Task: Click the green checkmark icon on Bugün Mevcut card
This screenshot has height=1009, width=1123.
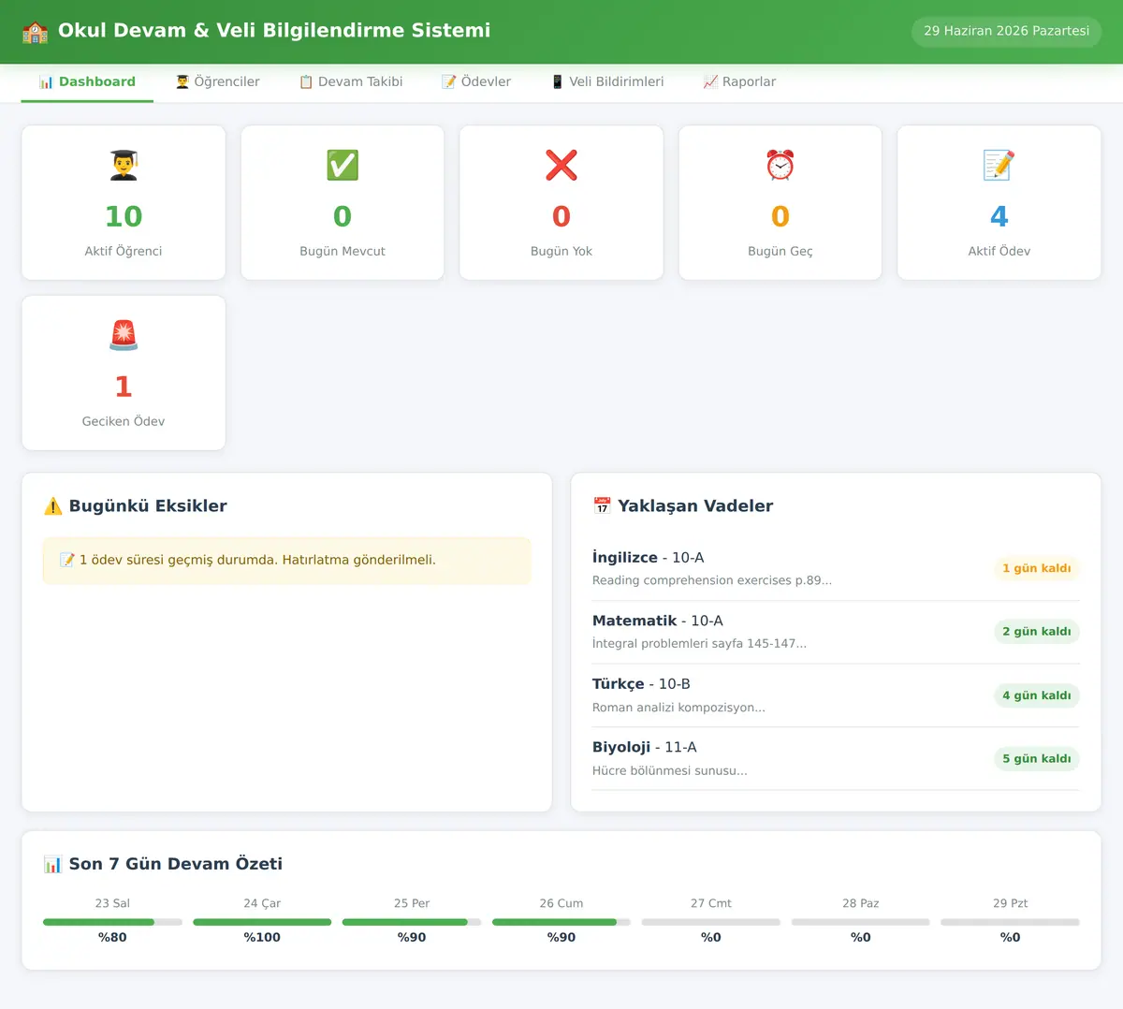Action: pos(343,165)
